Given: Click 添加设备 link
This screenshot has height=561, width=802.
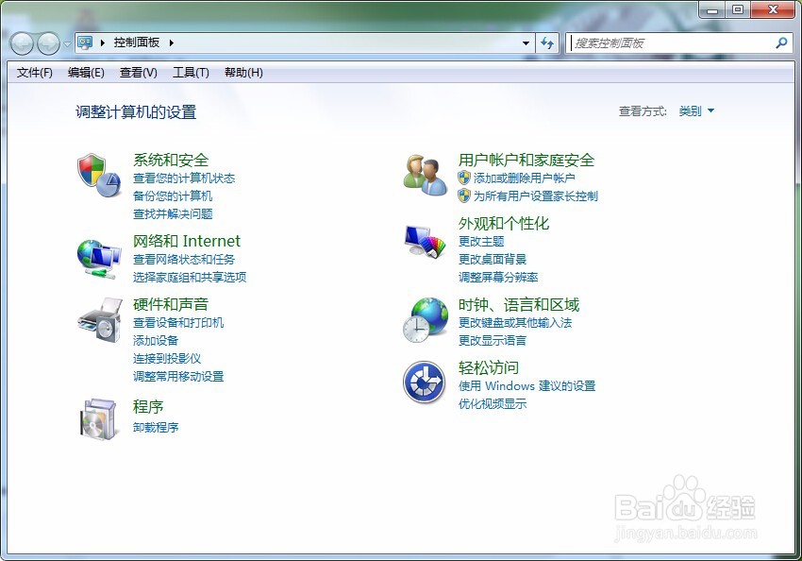Looking at the screenshot, I should click(156, 340).
